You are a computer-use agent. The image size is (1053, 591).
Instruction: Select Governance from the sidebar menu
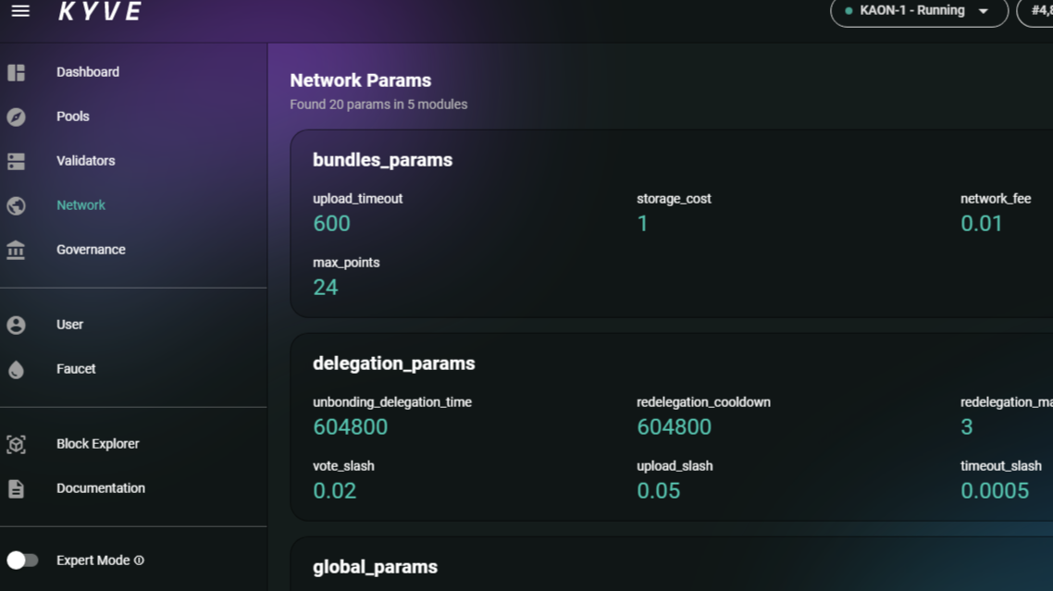pyautogui.click(x=92, y=249)
